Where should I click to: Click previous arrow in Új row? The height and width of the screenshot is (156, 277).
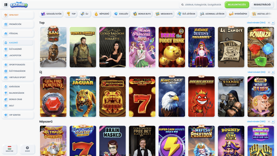(x=269, y=72)
